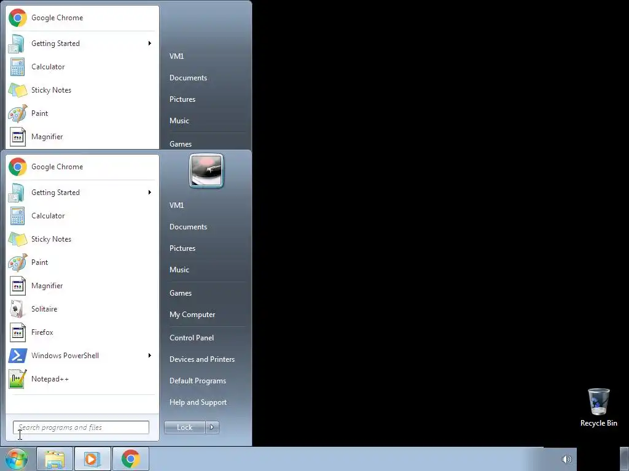Open Windows PowerShell from the Start menu
Viewport: 629px width, 471px height.
[x=82, y=355]
